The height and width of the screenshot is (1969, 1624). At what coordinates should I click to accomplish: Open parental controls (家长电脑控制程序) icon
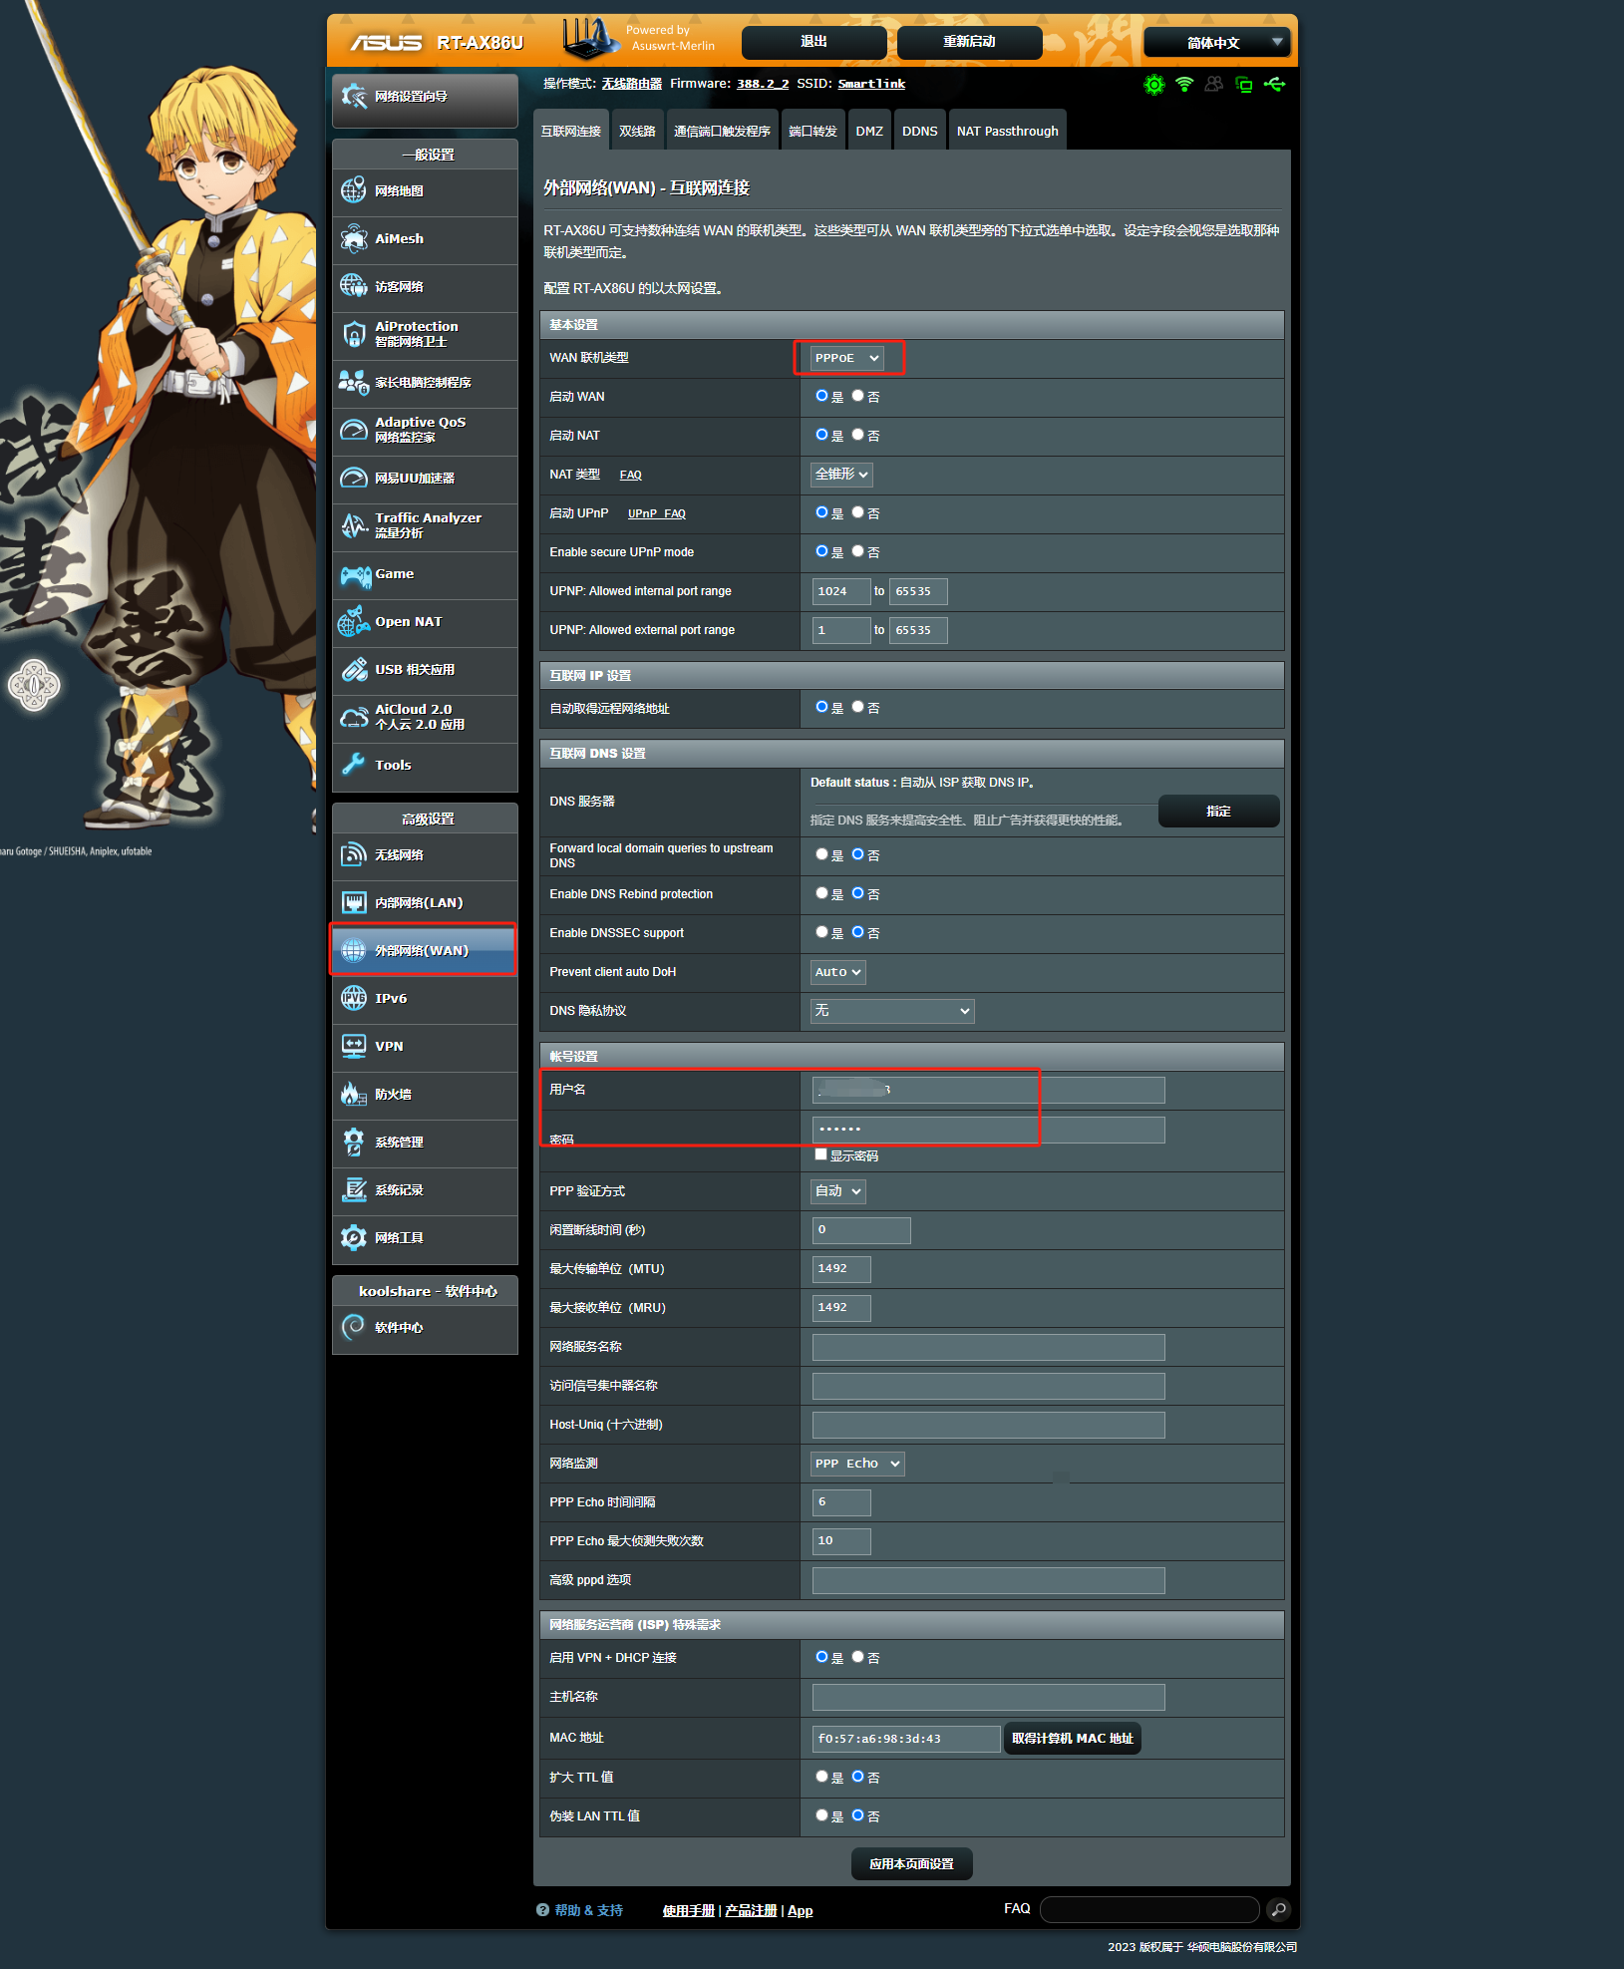pyautogui.click(x=354, y=382)
